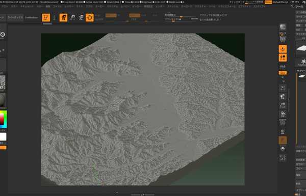Click the Zoom3D icon on right shelf
The height and width of the screenshot is (196, 306).
point(283,105)
